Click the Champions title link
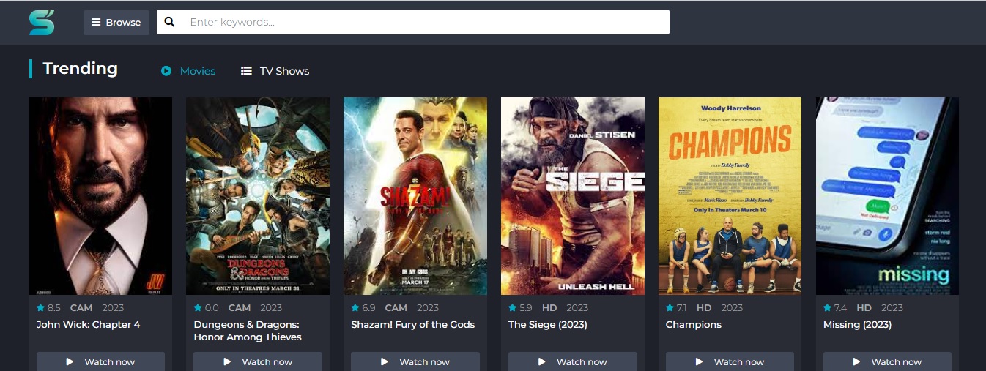This screenshot has height=371, width=986. (694, 324)
